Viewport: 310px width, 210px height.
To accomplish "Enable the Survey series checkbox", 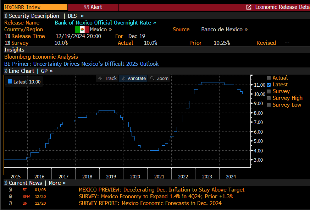I will point(269,91).
